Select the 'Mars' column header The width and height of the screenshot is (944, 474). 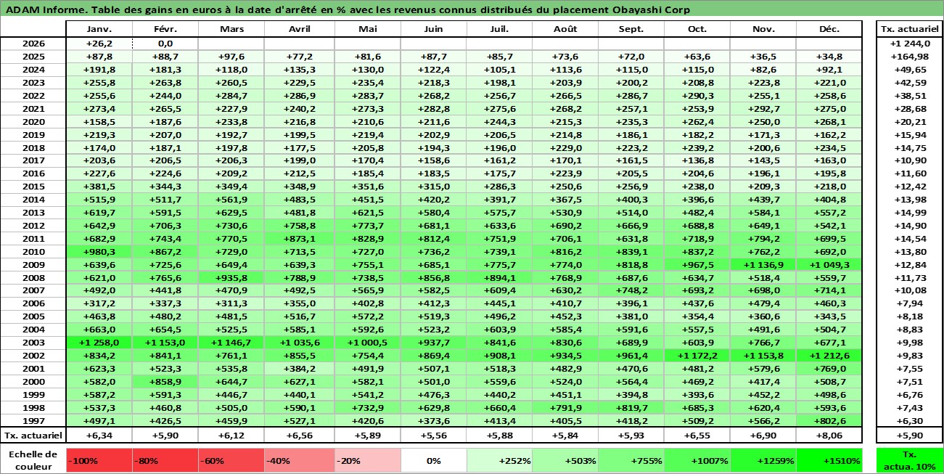tap(231, 29)
